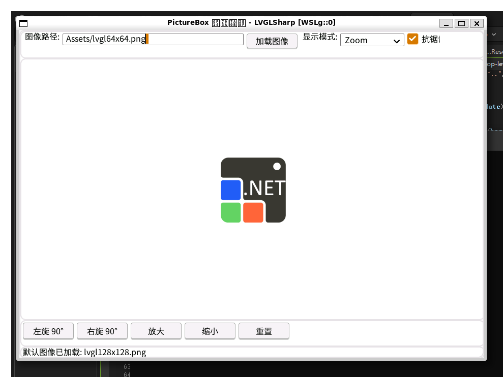Click the .NET text in the image
Screen dimensions: 503x377
point(264,188)
